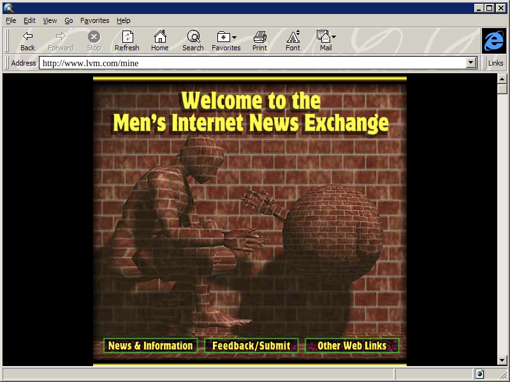
Task: Expand the Links toolbar band
Action: coord(495,63)
